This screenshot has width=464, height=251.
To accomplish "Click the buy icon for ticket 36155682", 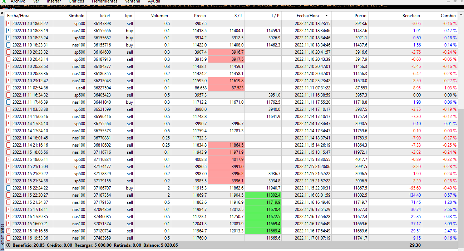I will 9,38.
